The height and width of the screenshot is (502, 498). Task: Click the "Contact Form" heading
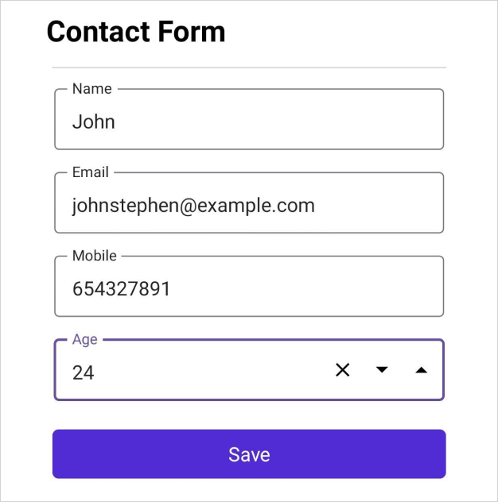(x=136, y=32)
